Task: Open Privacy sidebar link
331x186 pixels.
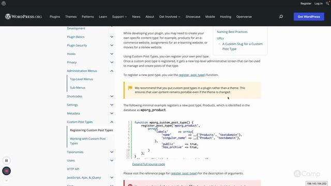Action: click(72, 63)
